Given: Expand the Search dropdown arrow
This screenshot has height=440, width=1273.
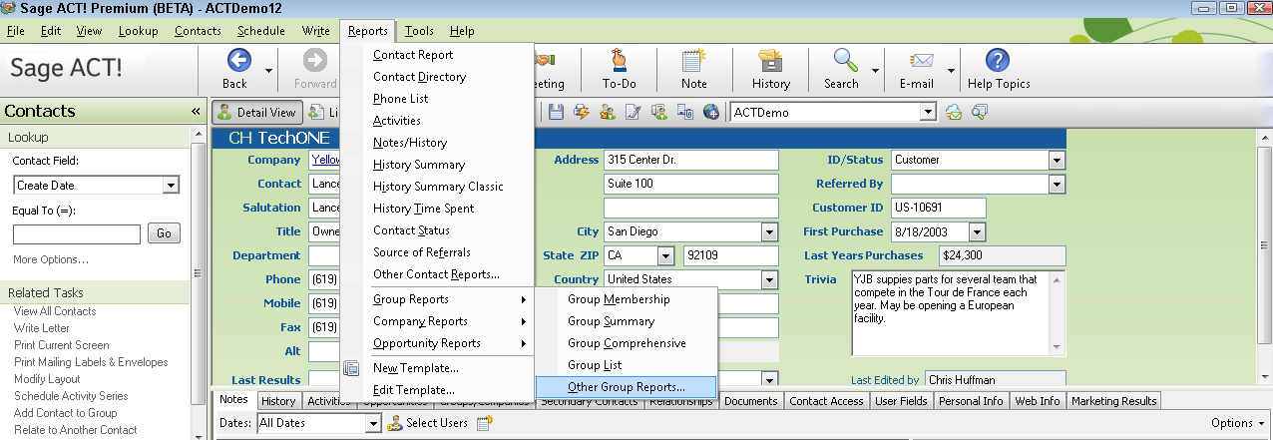Looking at the screenshot, I should point(876,71).
